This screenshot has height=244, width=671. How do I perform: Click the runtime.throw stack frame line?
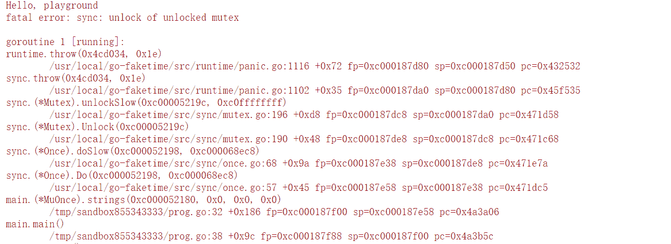pyautogui.click(x=84, y=54)
